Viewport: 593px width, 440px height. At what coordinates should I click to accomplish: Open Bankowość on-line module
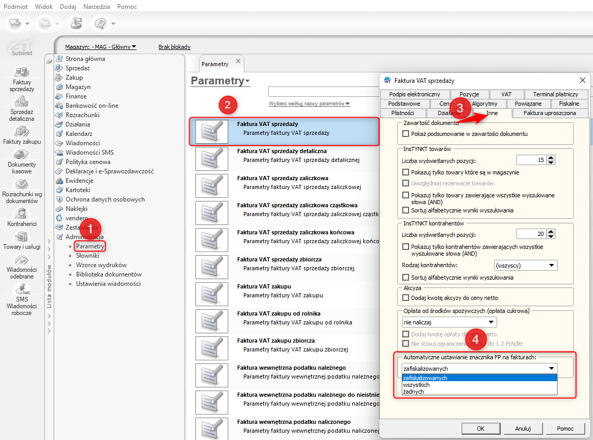92,106
